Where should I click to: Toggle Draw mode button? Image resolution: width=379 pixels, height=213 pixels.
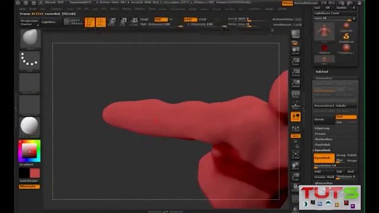(x=101, y=22)
